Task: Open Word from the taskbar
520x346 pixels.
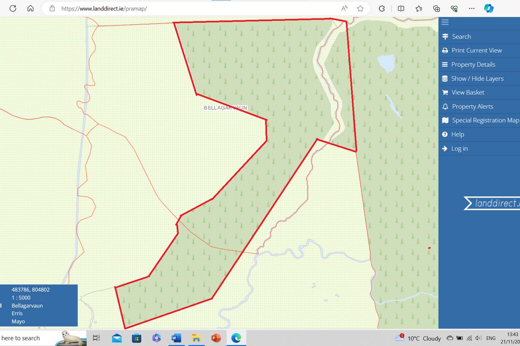Action: (176, 338)
